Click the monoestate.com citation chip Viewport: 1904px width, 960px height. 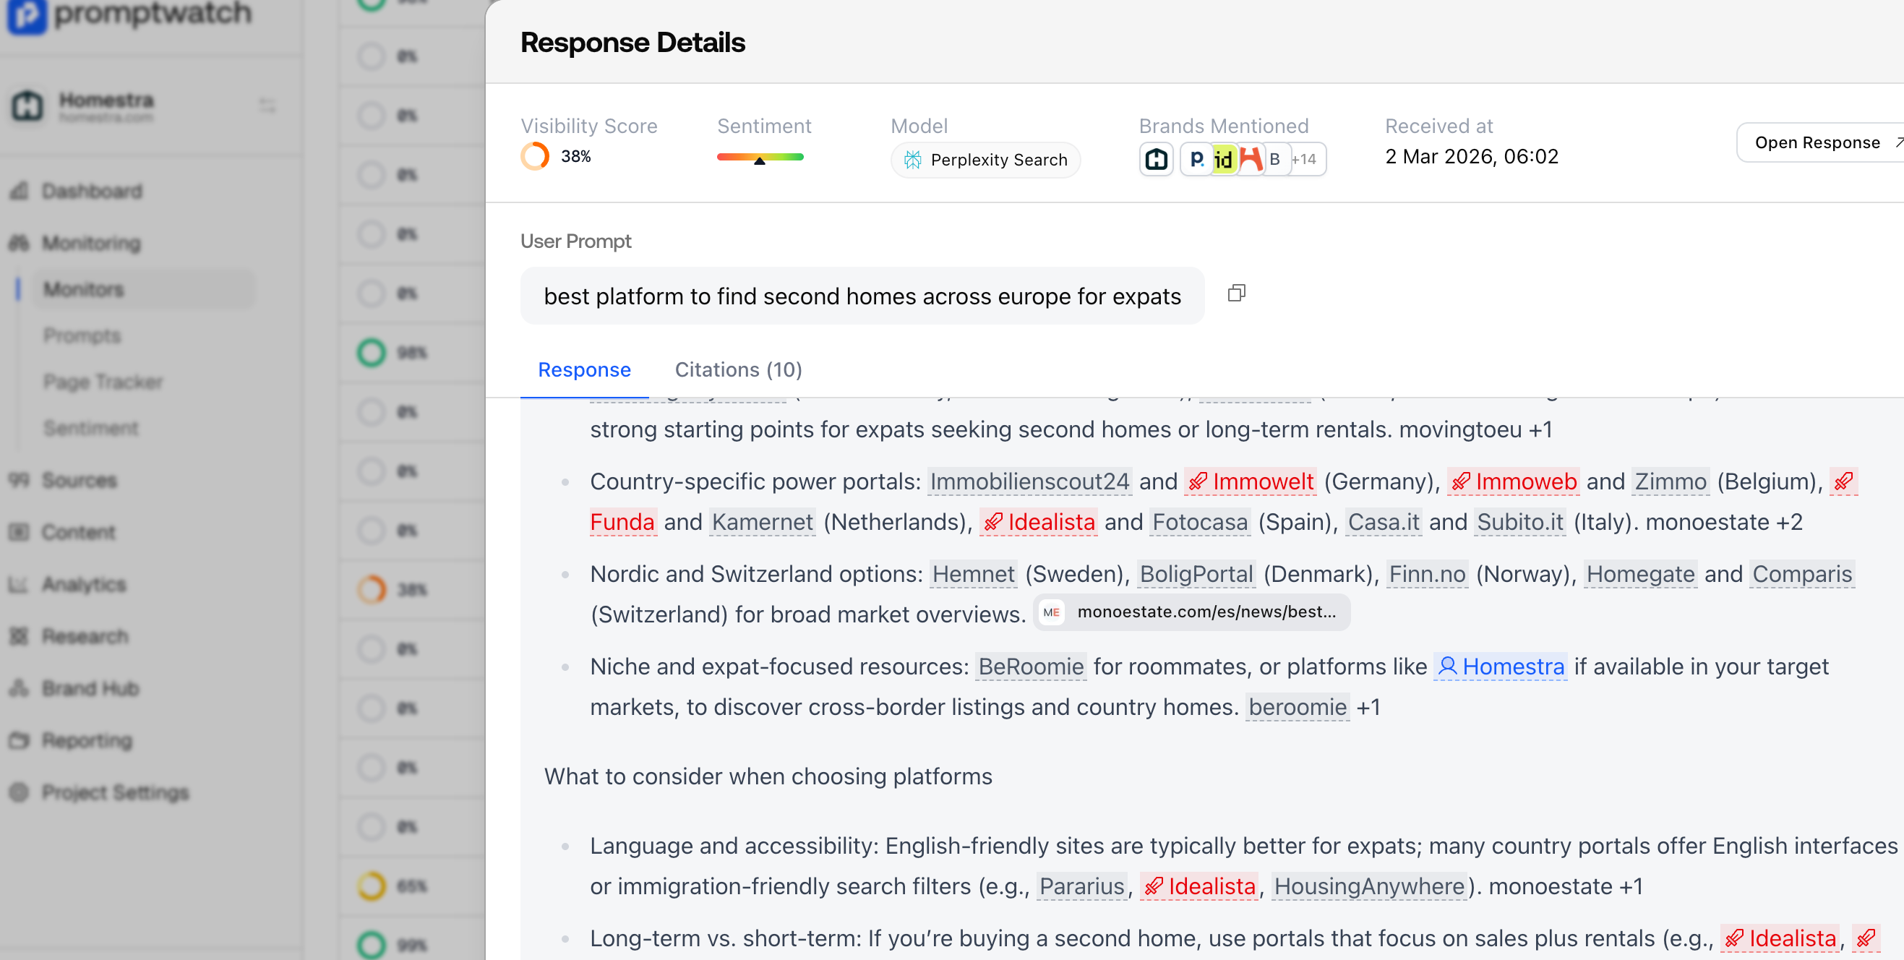1191,612
